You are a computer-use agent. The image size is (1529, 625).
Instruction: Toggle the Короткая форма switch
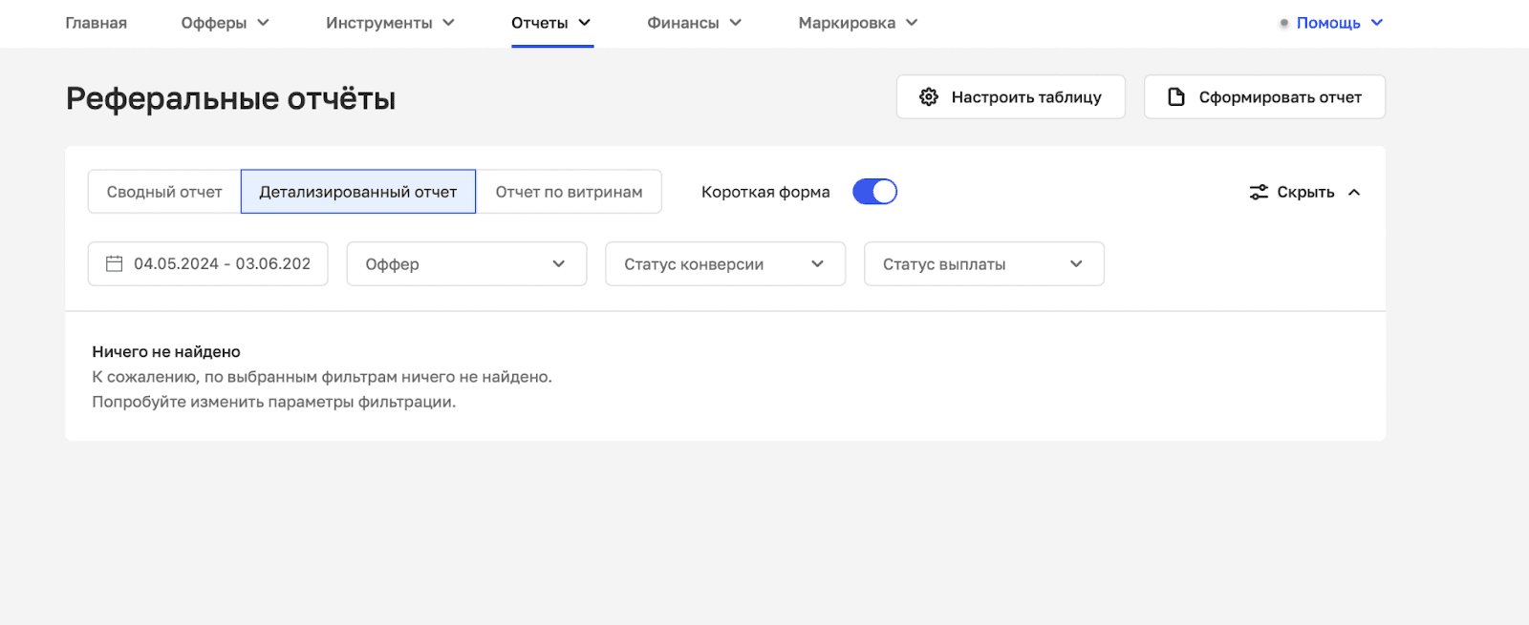874,192
